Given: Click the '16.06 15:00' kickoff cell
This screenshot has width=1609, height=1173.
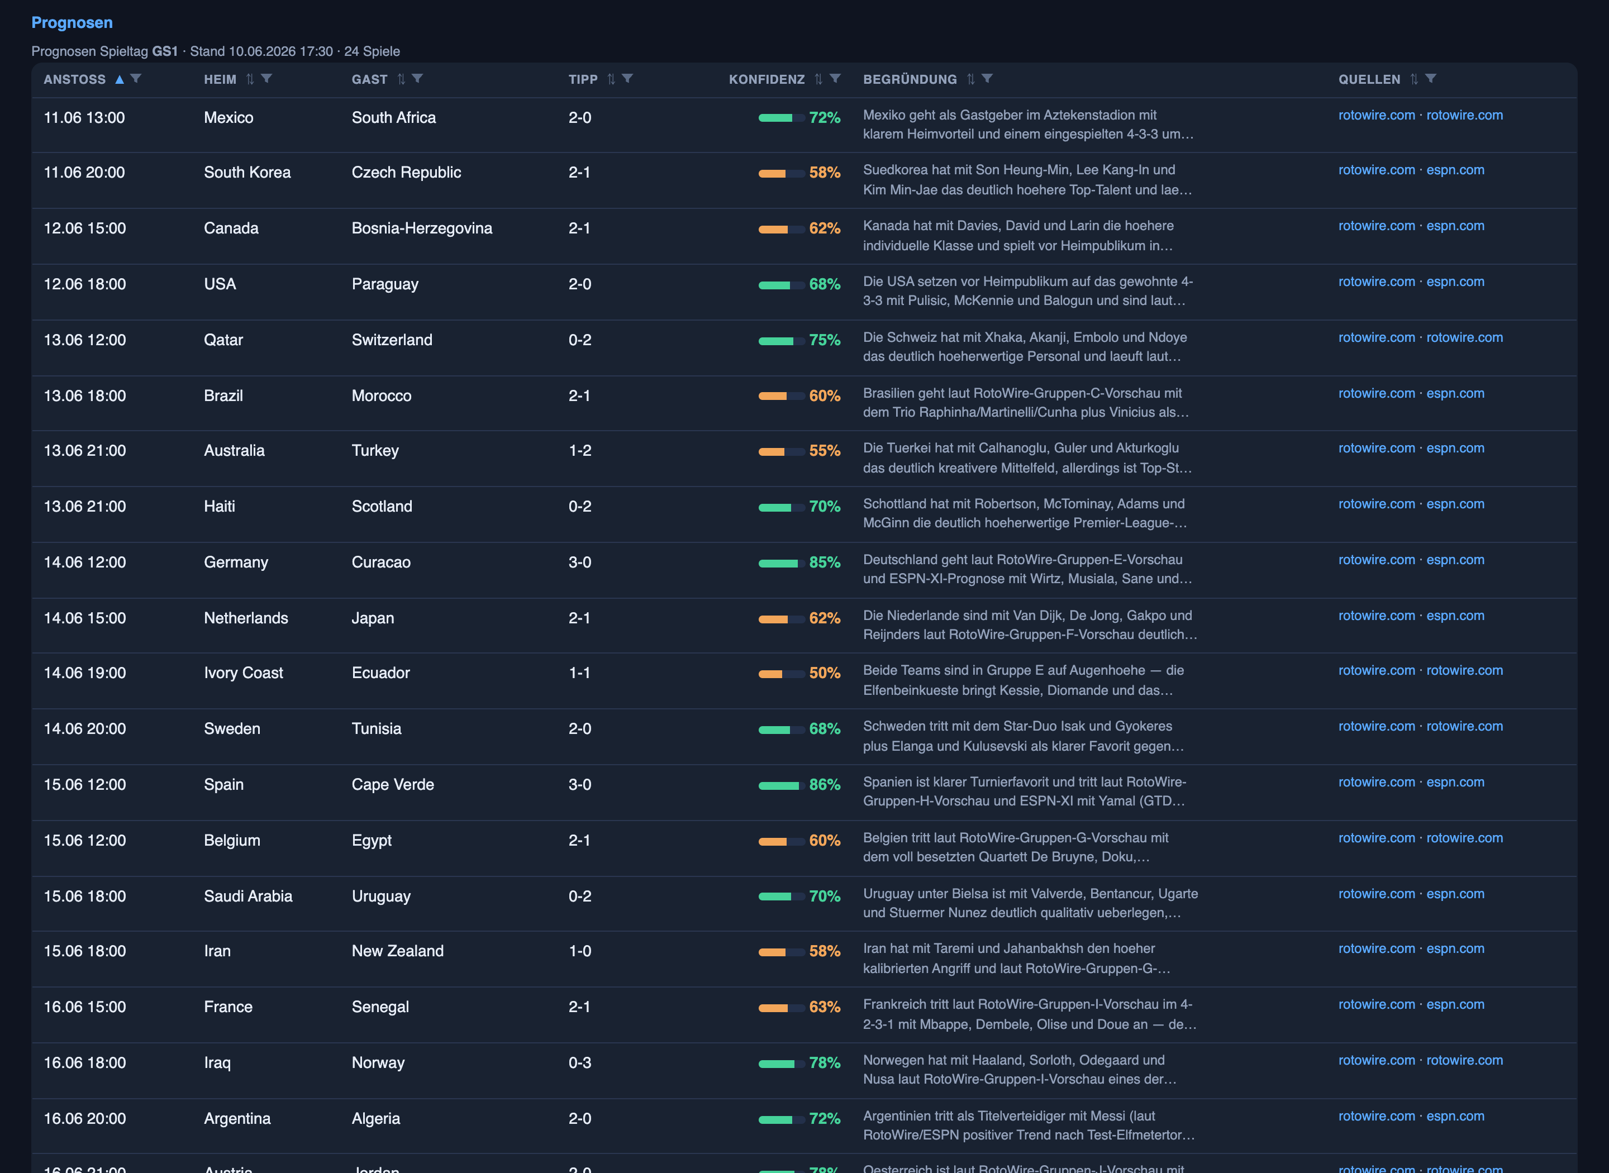Looking at the screenshot, I should pyautogui.click(x=84, y=1008).
